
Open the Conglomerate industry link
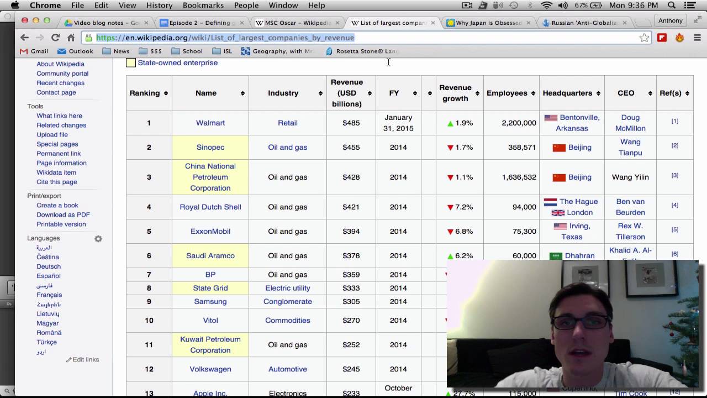click(x=288, y=302)
